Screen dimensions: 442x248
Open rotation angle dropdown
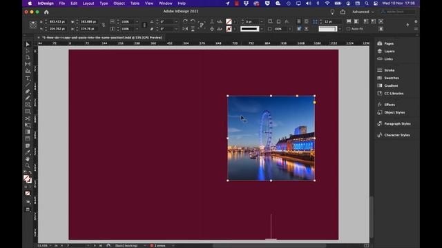[x=176, y=21]
